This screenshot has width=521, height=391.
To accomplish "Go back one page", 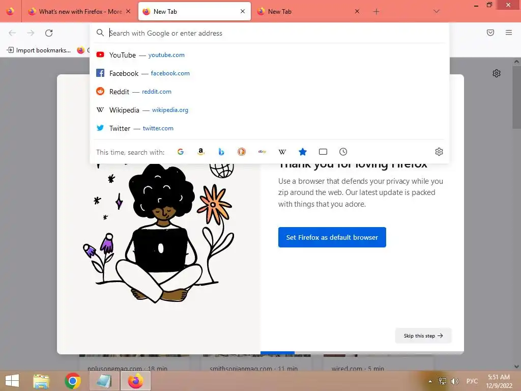I will click(12, 33).
